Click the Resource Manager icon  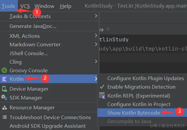coord(5,108)
